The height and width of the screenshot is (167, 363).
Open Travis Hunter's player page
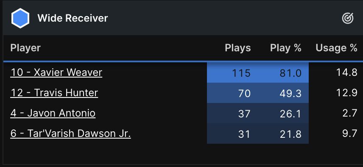click(x=54, y=93)
